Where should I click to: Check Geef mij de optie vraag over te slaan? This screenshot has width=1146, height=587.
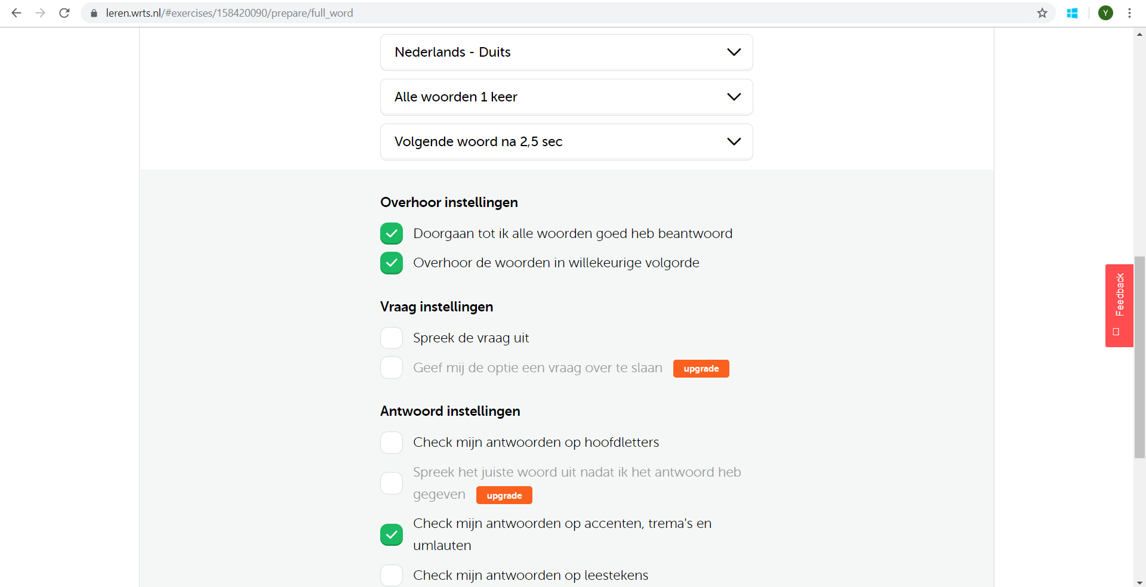click(392, 367)
